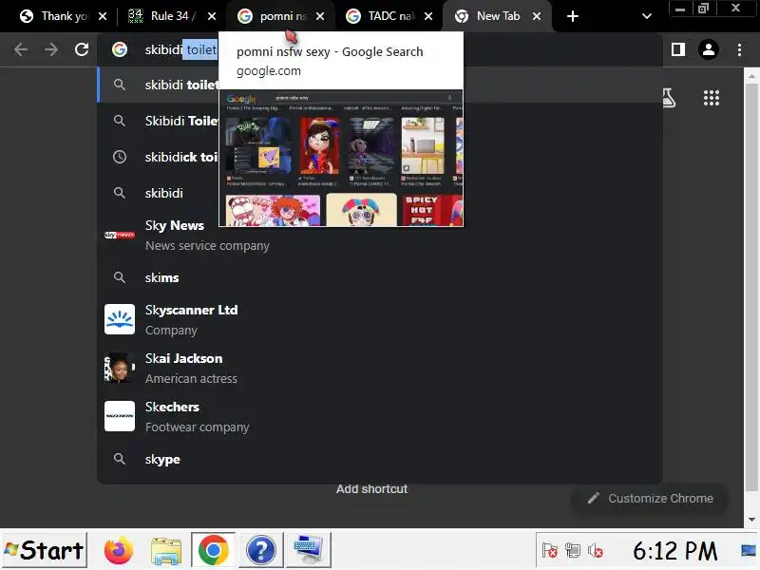Click scrollbar up arrow
The height and width of the screenshot is (570, 760).
[x=751, y=76]
